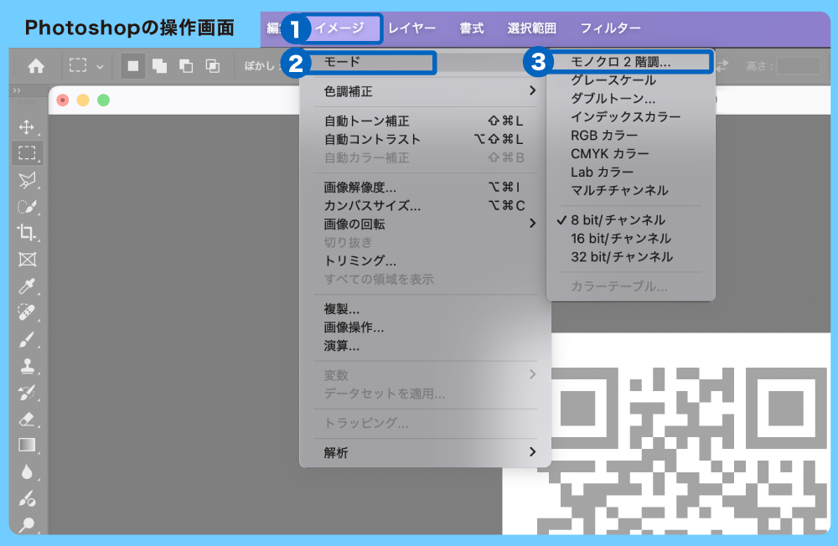Open the 選択範囲 menu

(531, 28)
